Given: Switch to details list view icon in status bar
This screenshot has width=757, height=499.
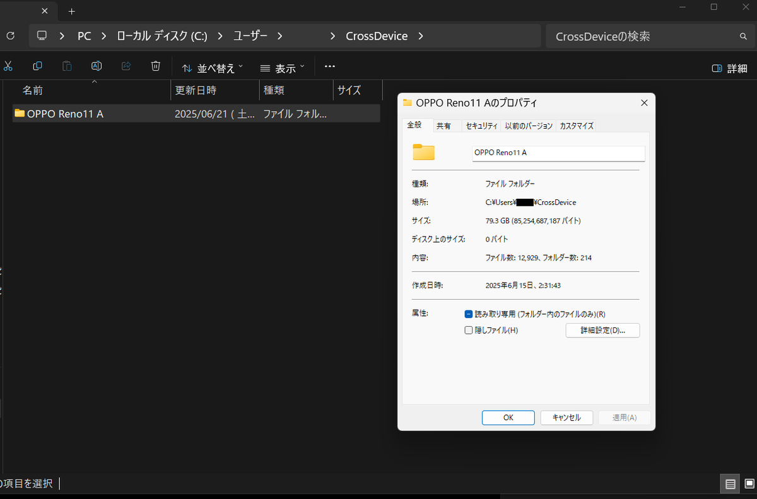Looking at the screenshot, I should pos(730,484).
